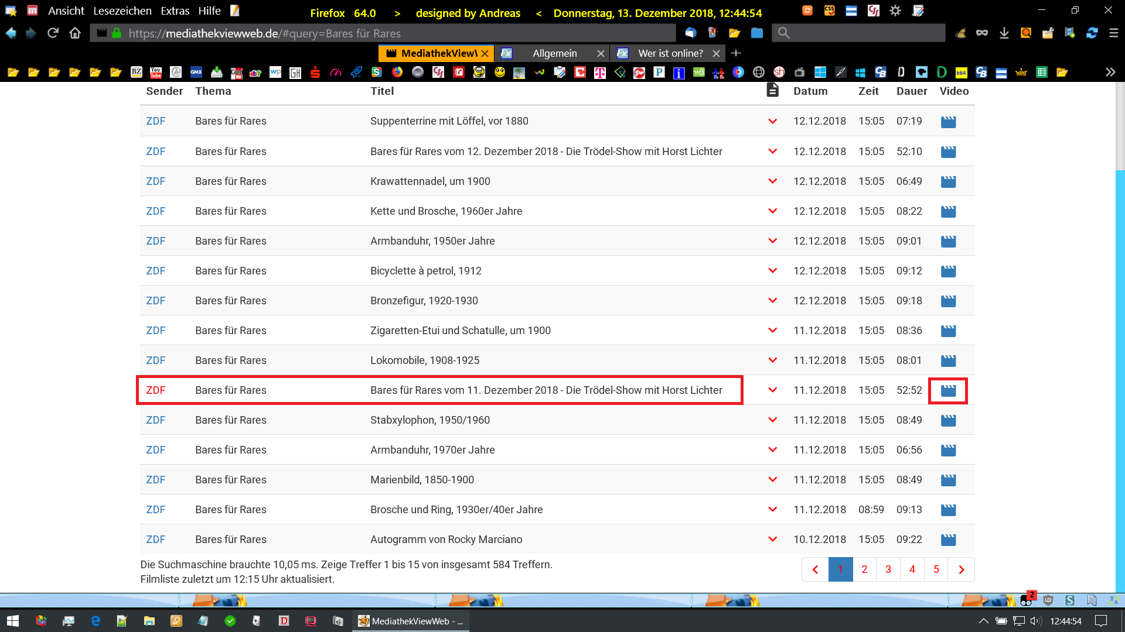Viewport: 1125px width, 632px height.
Task: Go to results page 3
Action: 888,569
